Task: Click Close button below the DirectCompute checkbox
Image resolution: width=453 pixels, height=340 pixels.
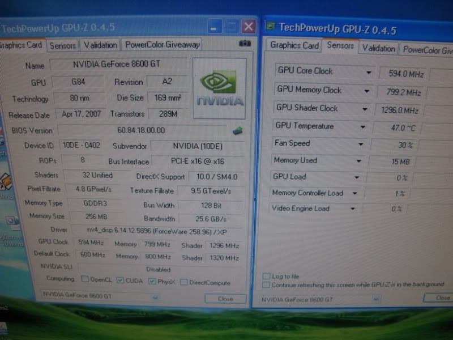Action: pyautogui.click(x=225, y=299)
